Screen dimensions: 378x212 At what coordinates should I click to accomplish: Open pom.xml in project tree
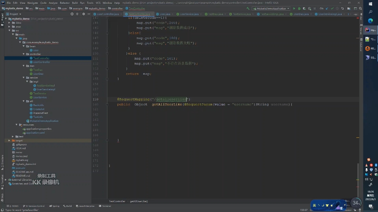[20, 168]
